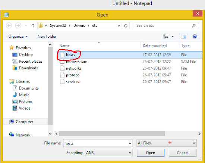Toggle the preview pane icon
The width and height of the screenshot is (205, 163).
point(183,37)
